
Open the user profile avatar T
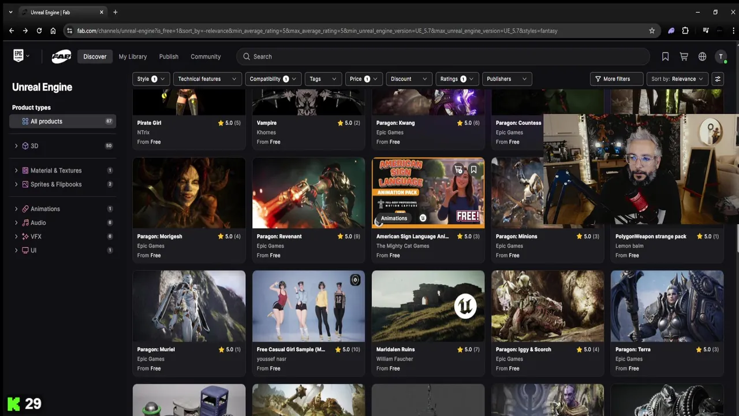coord(721,57)
